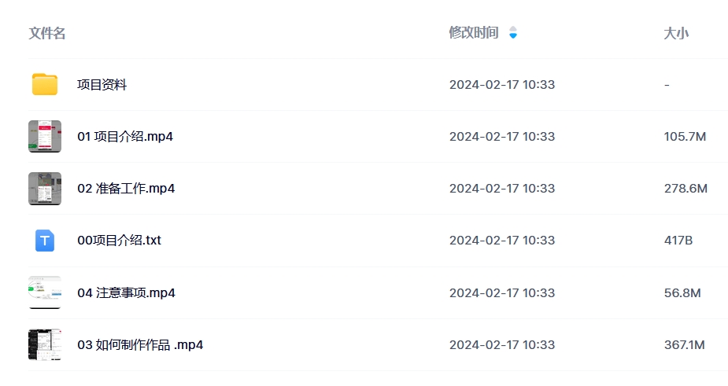The image size is (728, 386).
Task: Open file named 01 项目介绍.mp4
Action: pos(125,137)
